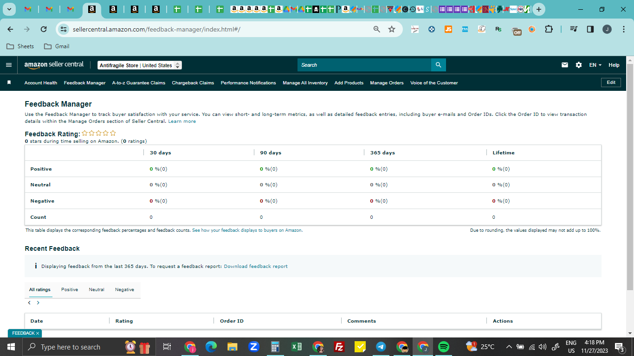The image size is (634, 356).
Task: Show hidden system tray icons
Action: [x=509, y=347]
